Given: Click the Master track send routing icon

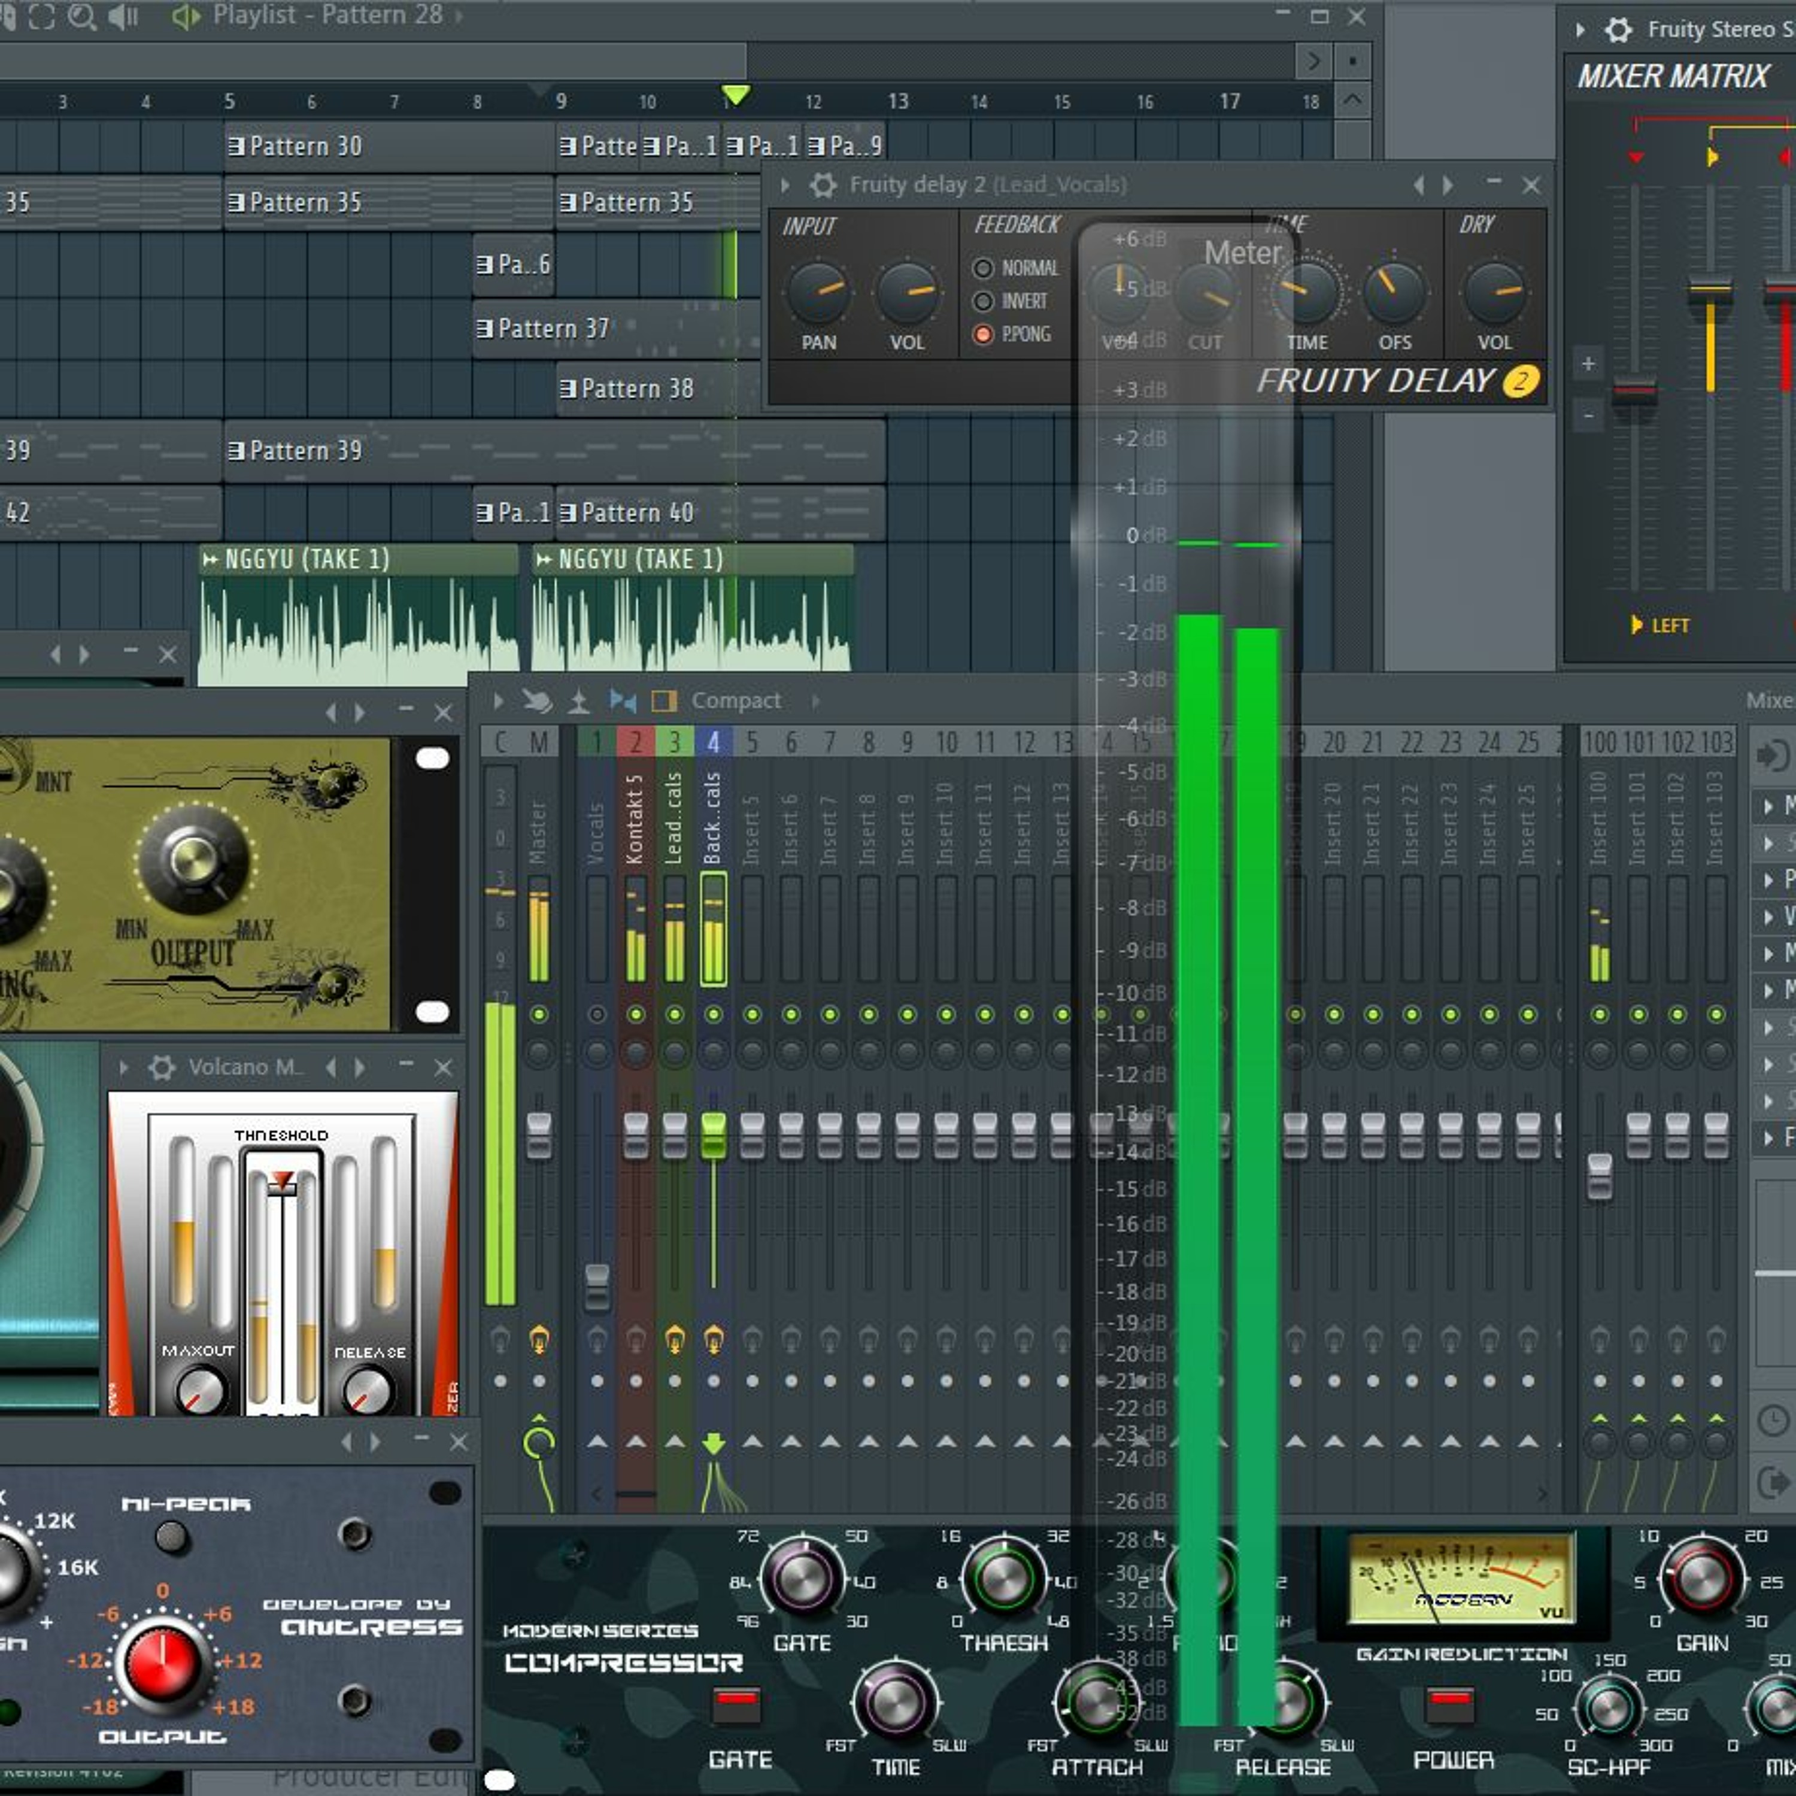Looking at the screenshot, I should [539, 1442].
